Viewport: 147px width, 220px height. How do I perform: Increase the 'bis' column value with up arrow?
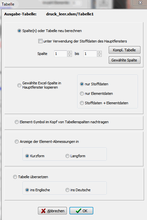pyautogui.click(x=99, y=52)
